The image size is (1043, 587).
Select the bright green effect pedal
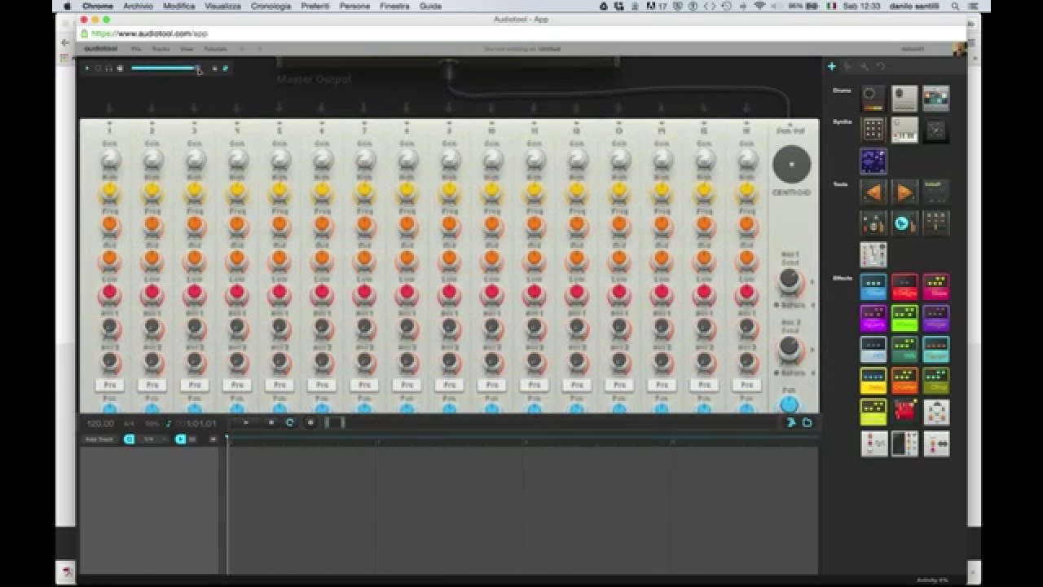(x=904, y=318)
